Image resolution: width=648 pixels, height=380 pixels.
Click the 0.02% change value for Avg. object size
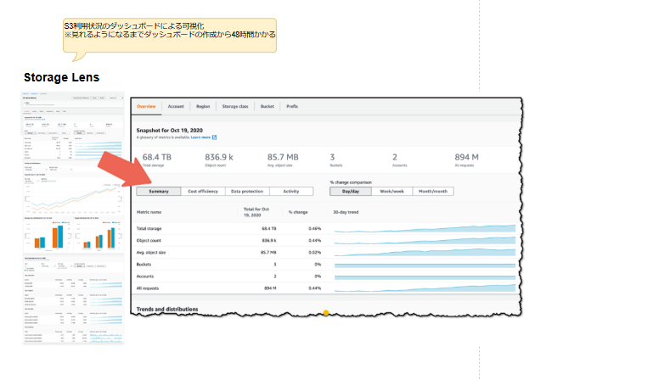[x=314, y=253]
